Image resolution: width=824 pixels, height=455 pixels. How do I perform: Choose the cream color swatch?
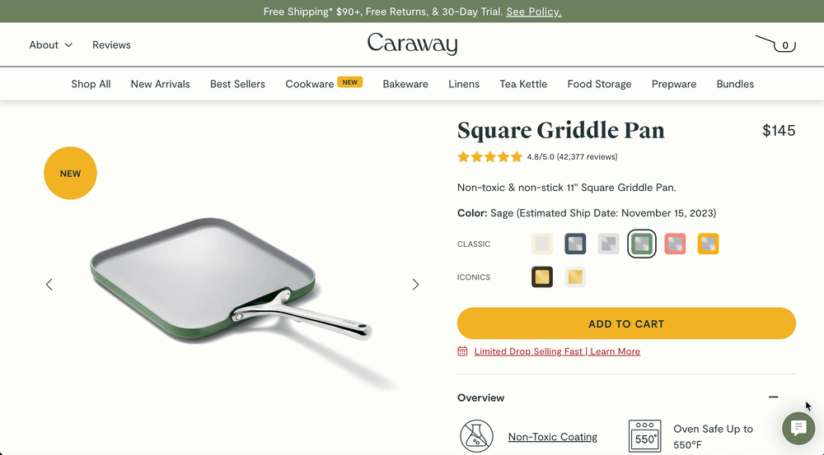[542, 244]
